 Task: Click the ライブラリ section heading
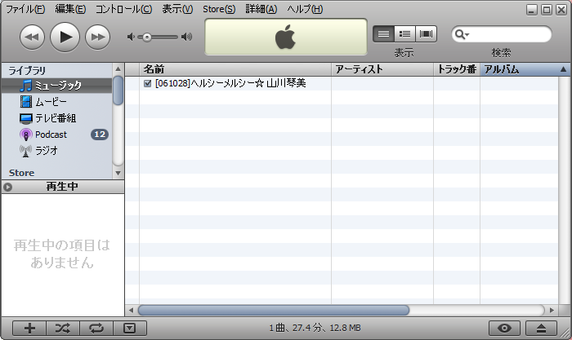27,70
